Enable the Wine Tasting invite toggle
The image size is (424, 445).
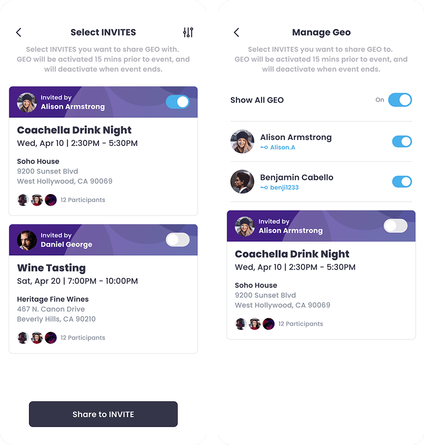click(178, 240)
